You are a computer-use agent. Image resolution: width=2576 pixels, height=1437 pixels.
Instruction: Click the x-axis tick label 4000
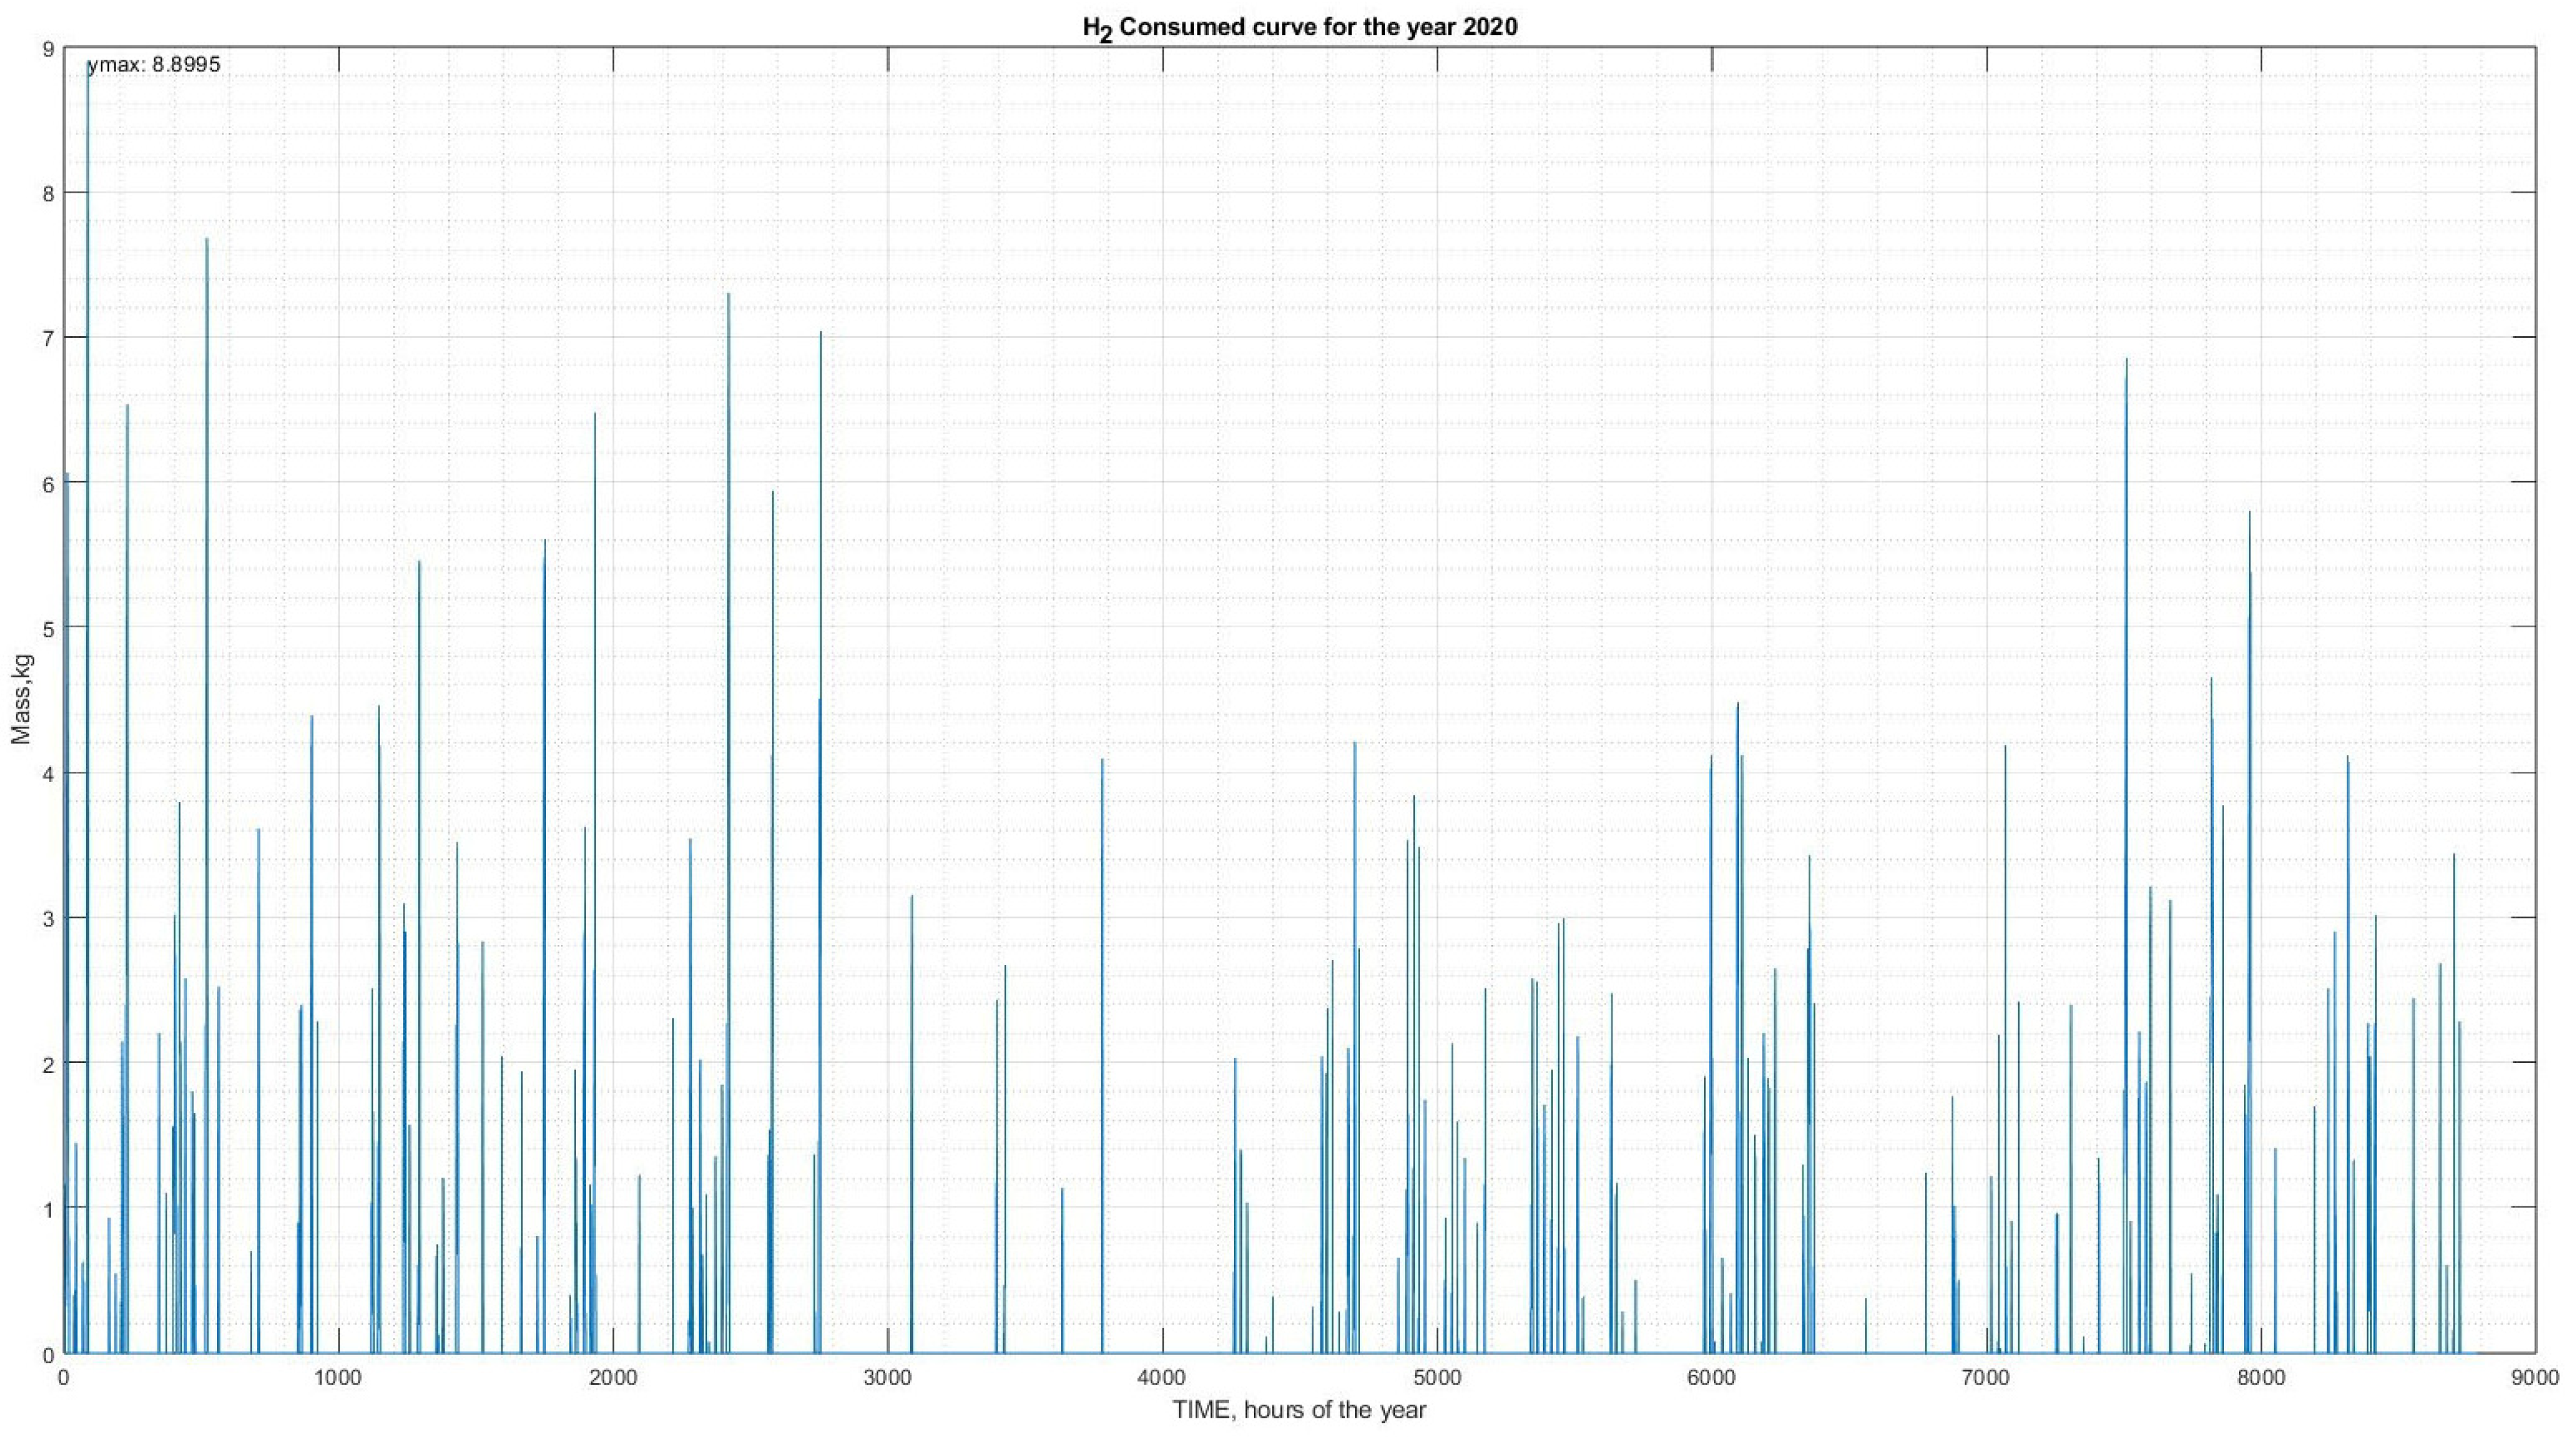click(x=1162, y=1377)
